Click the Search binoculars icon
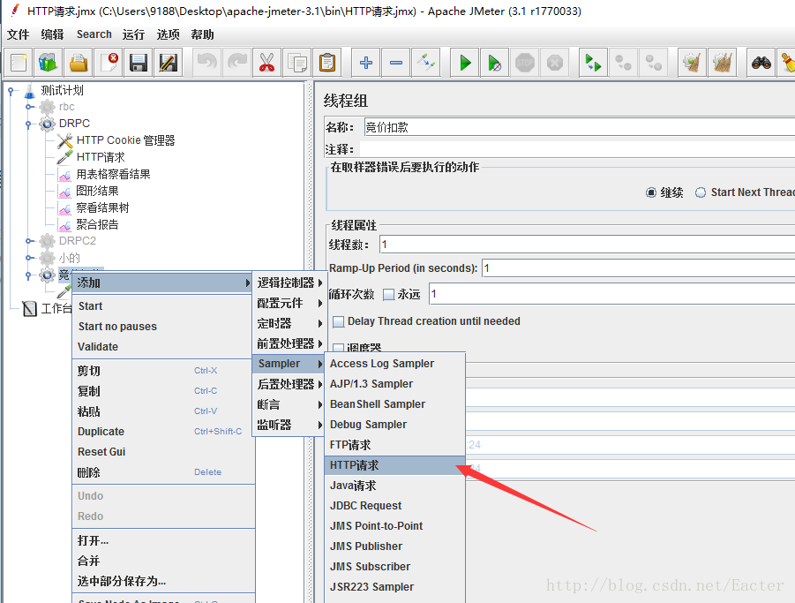 (761, 63)
